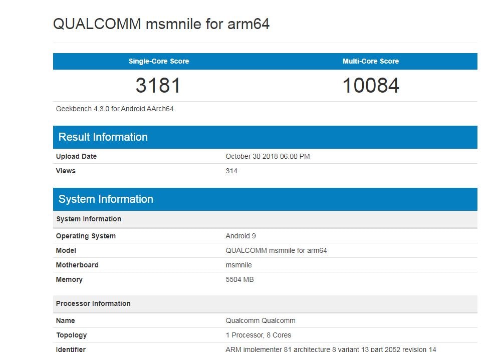Click the Result Information section header
Image resolution: width=495 pixels, height=352 pixels.
[x=265, y=137]
